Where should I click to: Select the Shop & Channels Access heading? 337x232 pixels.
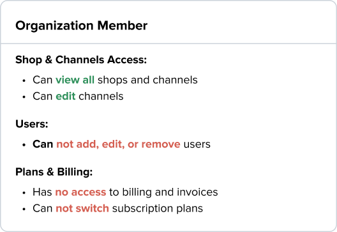coord(81,59)
